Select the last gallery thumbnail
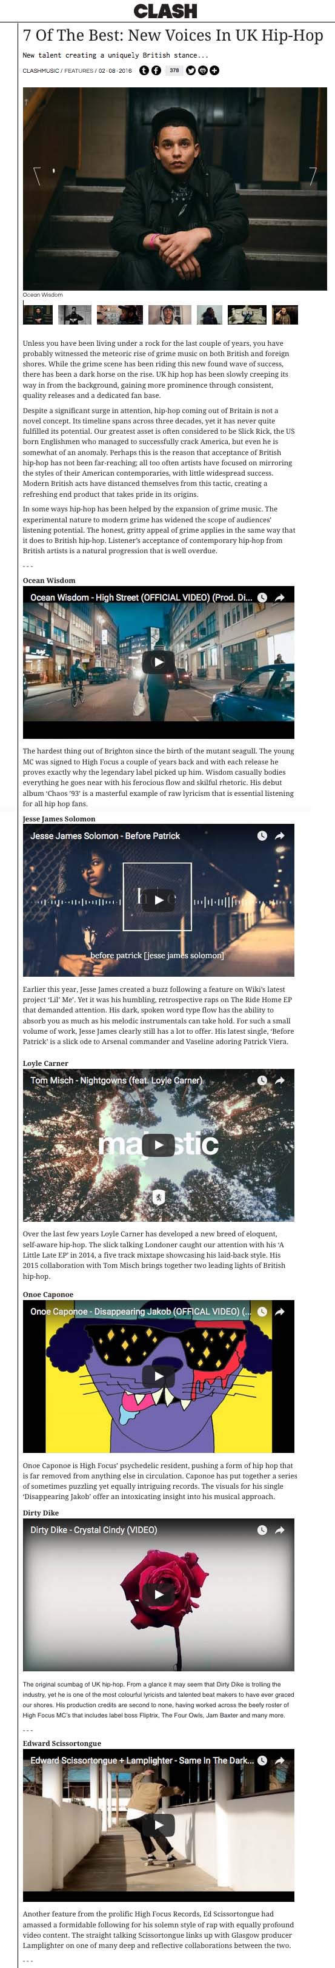The height and width of the screenshot is (1968, 335). (x=285, y=315)
